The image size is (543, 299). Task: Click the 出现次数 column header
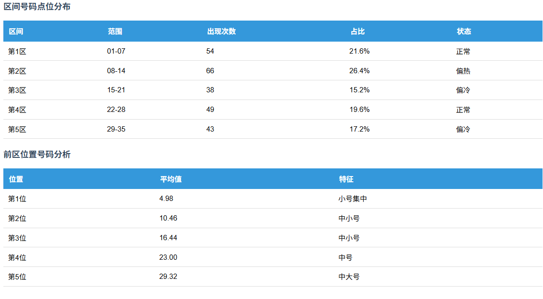point(221,32)
